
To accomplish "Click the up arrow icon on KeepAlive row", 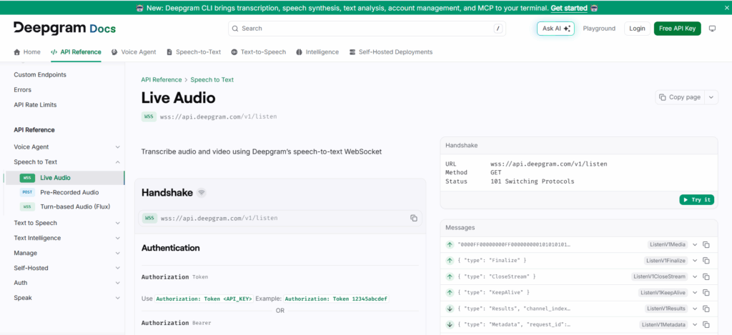I will pyautogui.click(x=450, y=293).
